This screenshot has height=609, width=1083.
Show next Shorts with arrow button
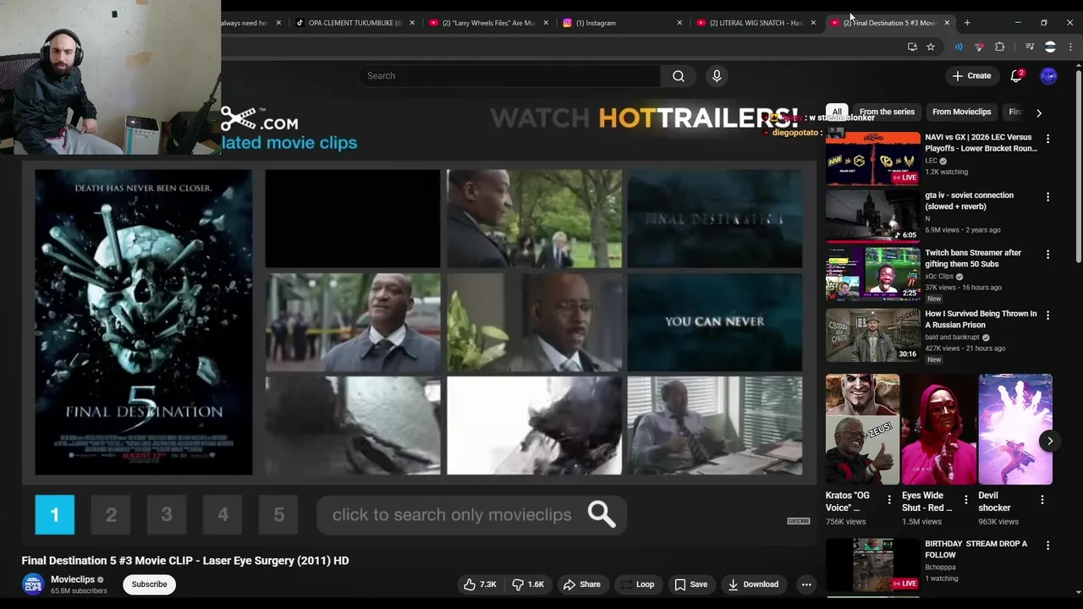tap(1050, 441)
